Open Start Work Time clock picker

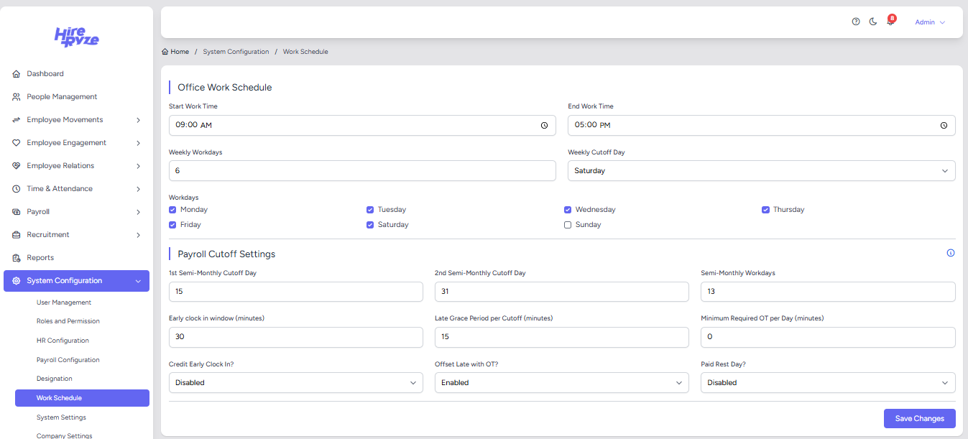(544, 125)
